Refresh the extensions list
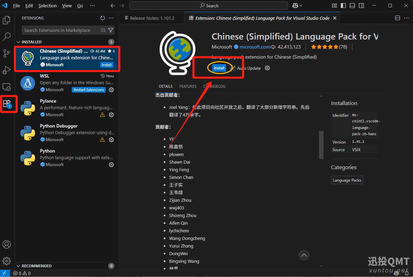The height and width of the screenshot is (277, 413). tap(102, 18)
